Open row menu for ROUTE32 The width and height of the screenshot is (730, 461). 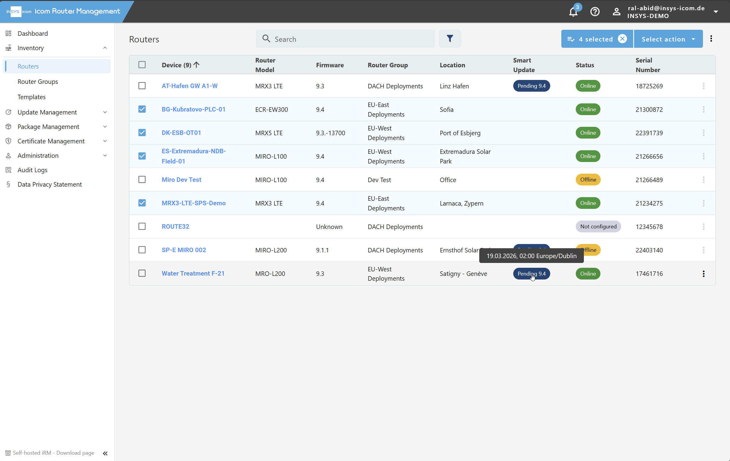click(703, 226)
